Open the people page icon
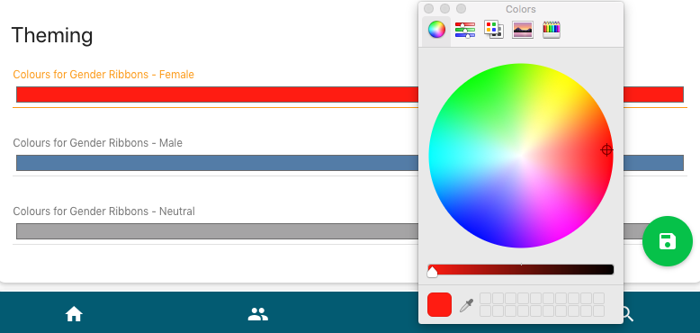This screenshot has height=333, width=700. coord(257,314)
